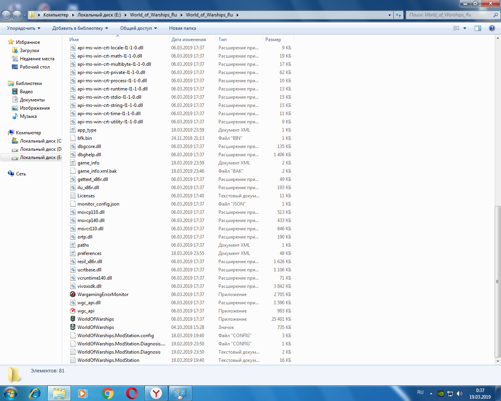Open the help question-mark icon
This screenshot has height=401, width=501.
[492, 28]
